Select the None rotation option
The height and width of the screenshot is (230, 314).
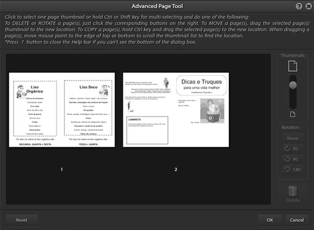(x=292, y=138)
